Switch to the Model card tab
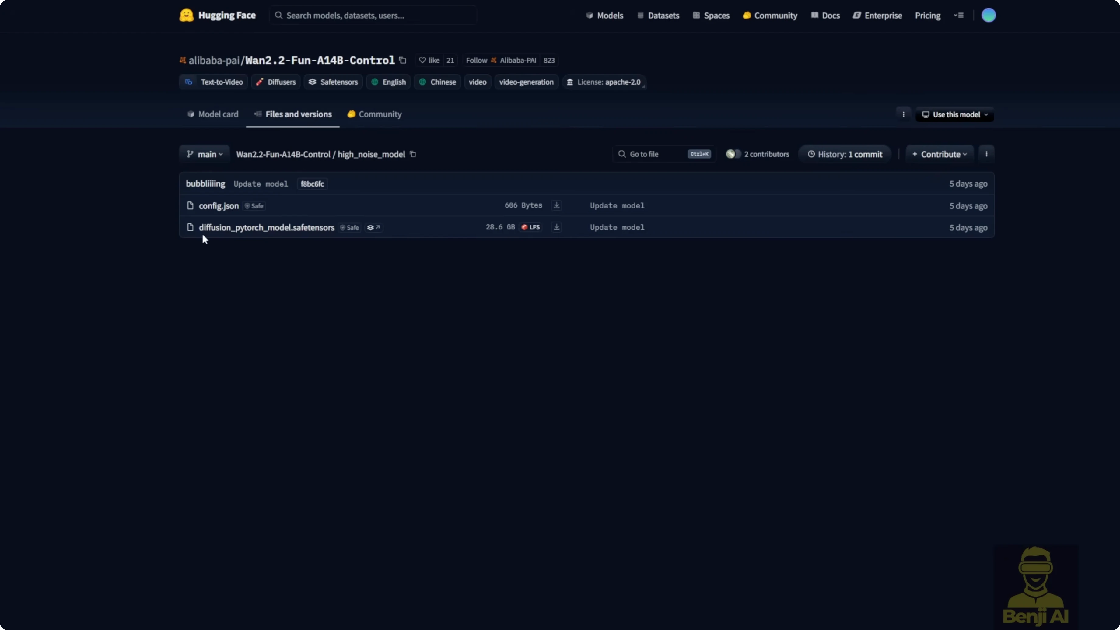Screen dimensions: 1120x630 (213, 114)
